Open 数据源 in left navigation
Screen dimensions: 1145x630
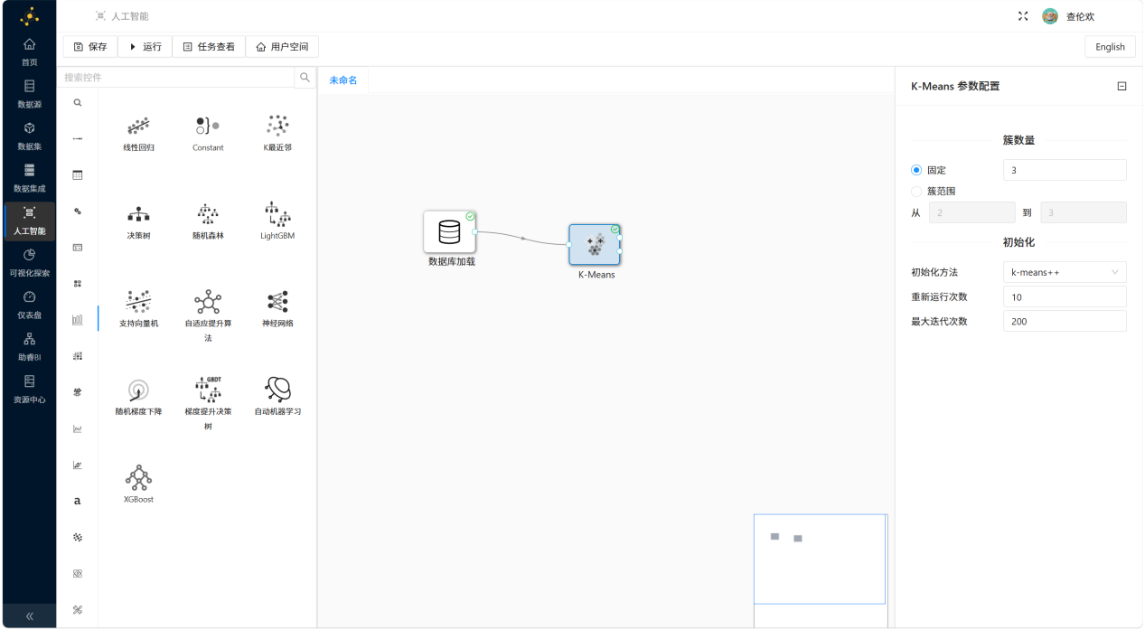pyautogui.click(x=29, y=93)
